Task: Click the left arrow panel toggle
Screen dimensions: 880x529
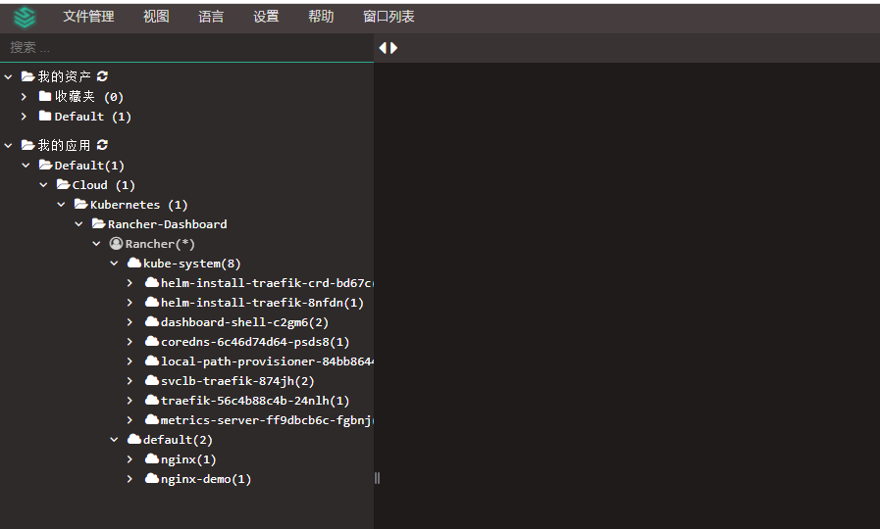Action: 383,48
